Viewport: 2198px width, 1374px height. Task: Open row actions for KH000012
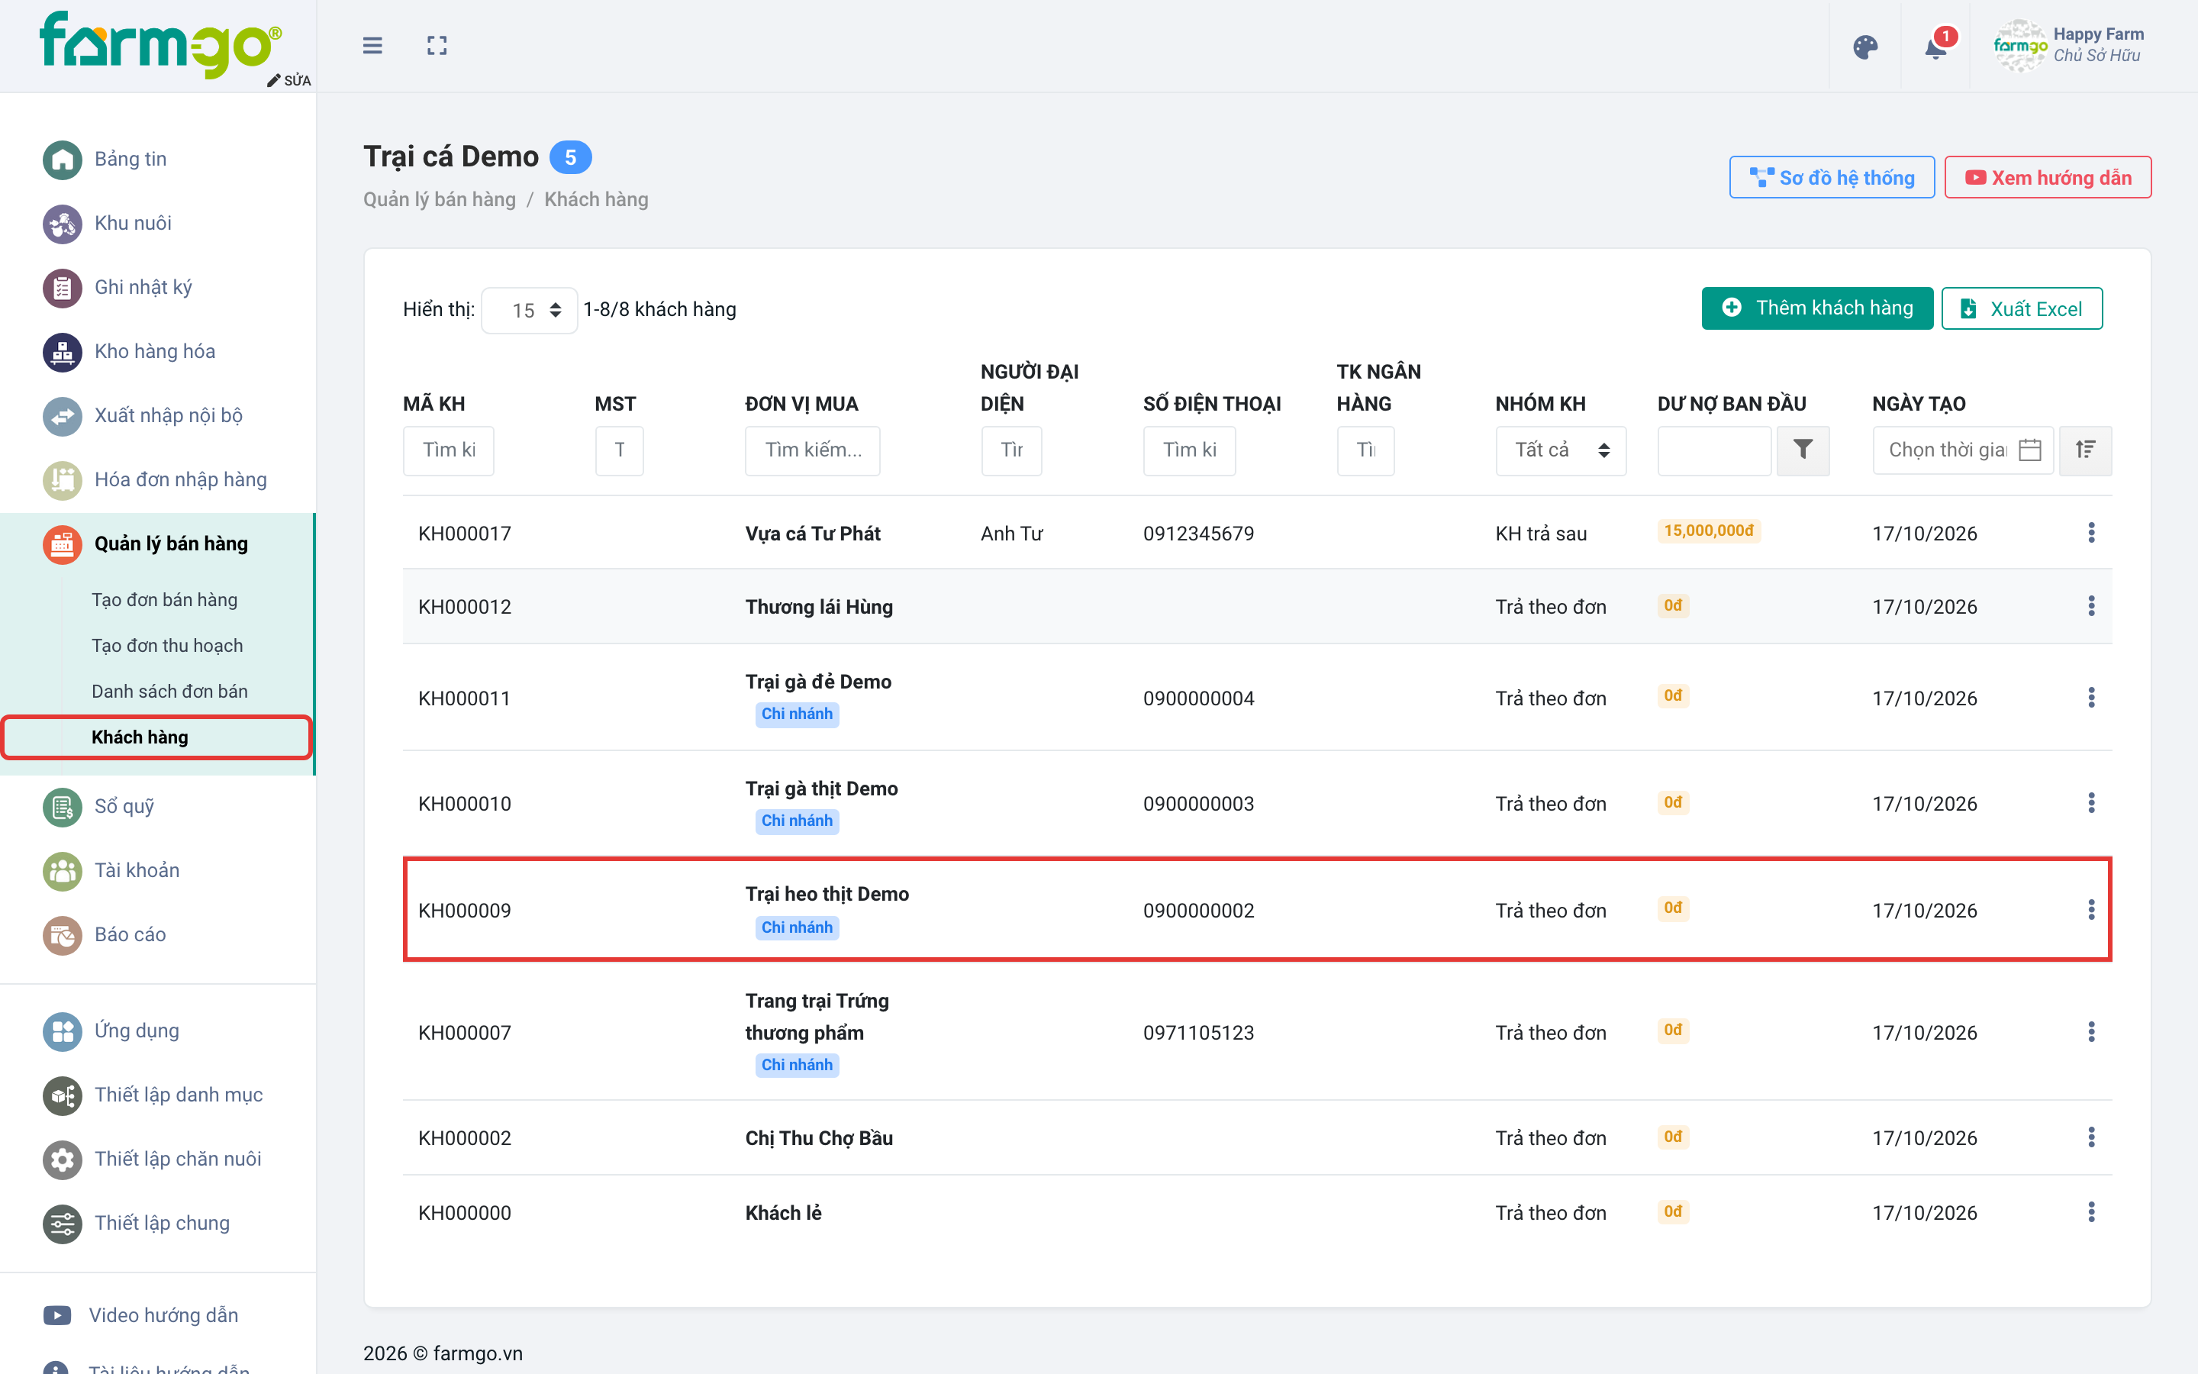click(x=2091, y=606)
